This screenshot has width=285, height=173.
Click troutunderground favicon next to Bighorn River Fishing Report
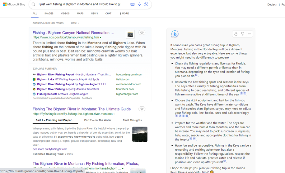pos(34,74)
